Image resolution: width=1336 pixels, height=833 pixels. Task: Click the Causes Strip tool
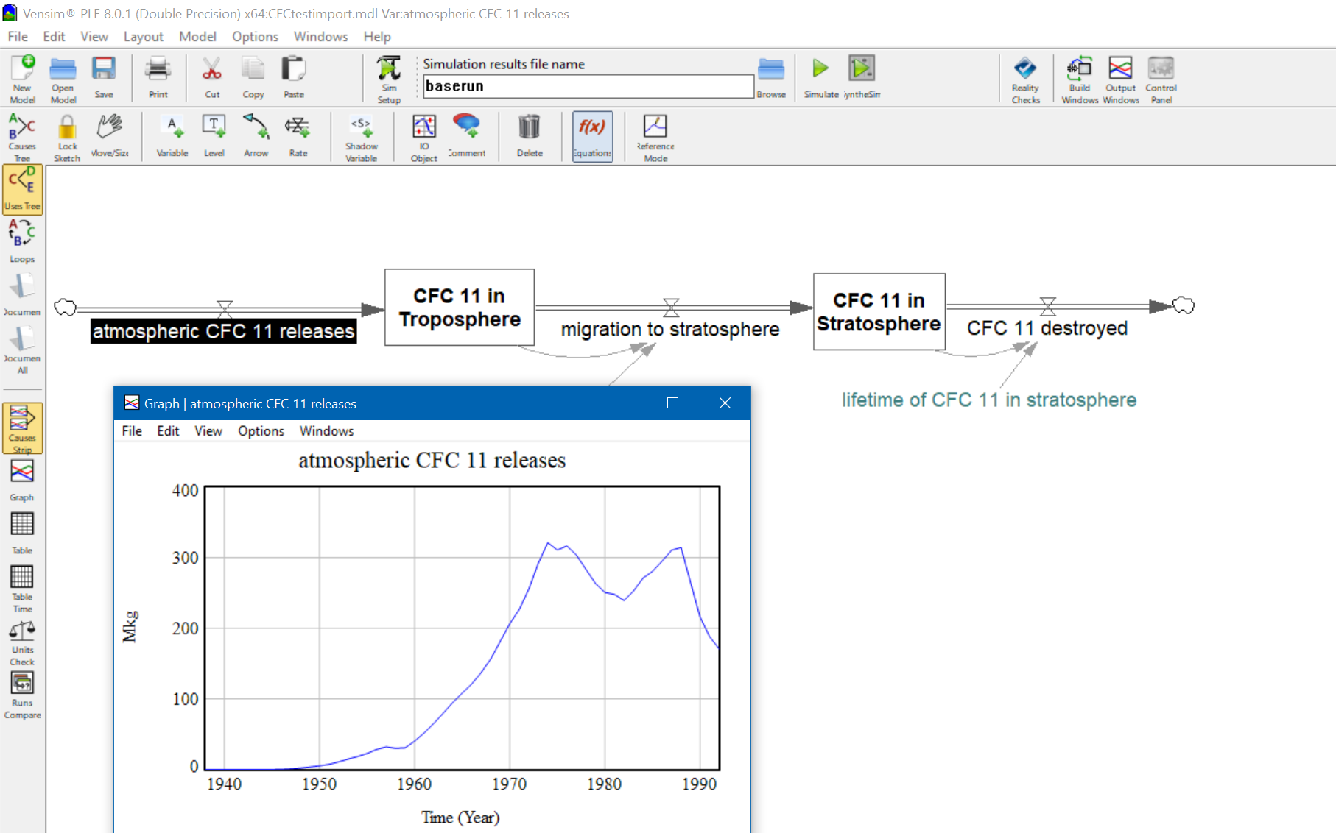(23, 428)
